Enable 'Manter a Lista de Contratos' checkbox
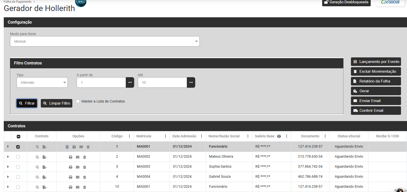The image size is (407, 192). pyautogui.click(x=78, y=101)
